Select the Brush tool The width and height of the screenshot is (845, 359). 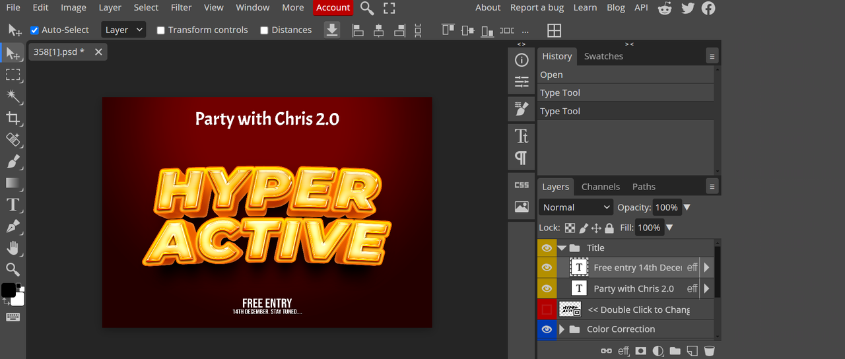(x=13, y=161)
